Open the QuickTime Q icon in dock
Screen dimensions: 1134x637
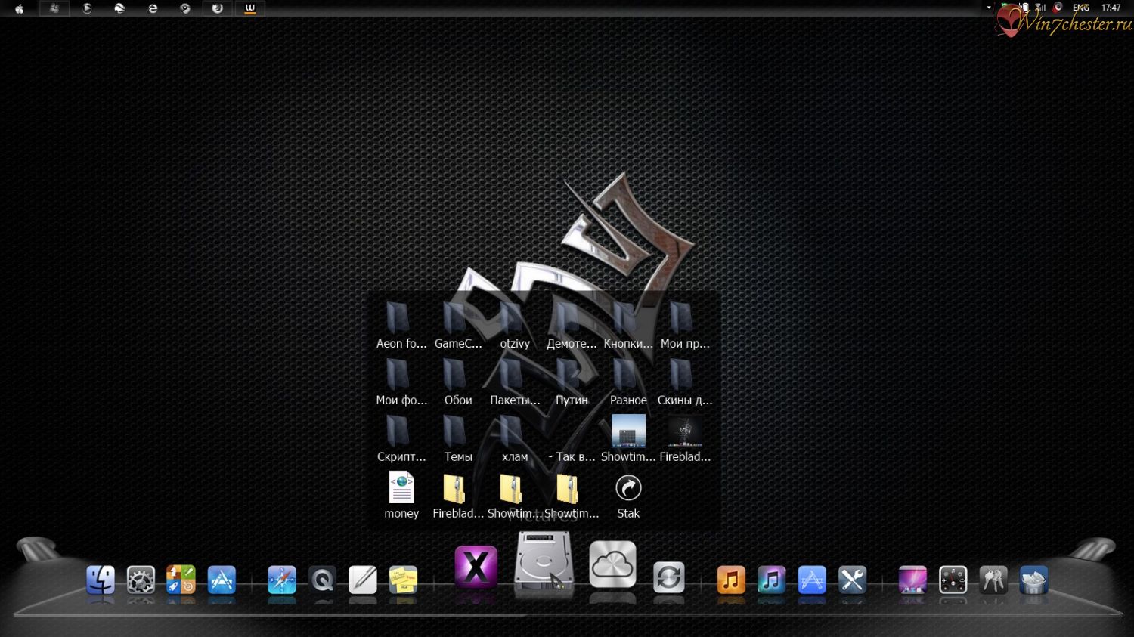[322, 580]
